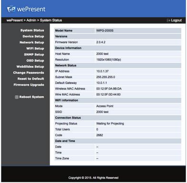Open WebSlides Setup
Screen dimensions: 187x183
coord(30,67)
